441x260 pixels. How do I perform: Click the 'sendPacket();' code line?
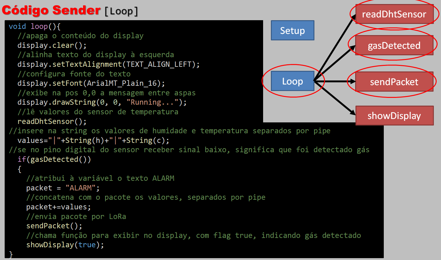tap(54, 226)
